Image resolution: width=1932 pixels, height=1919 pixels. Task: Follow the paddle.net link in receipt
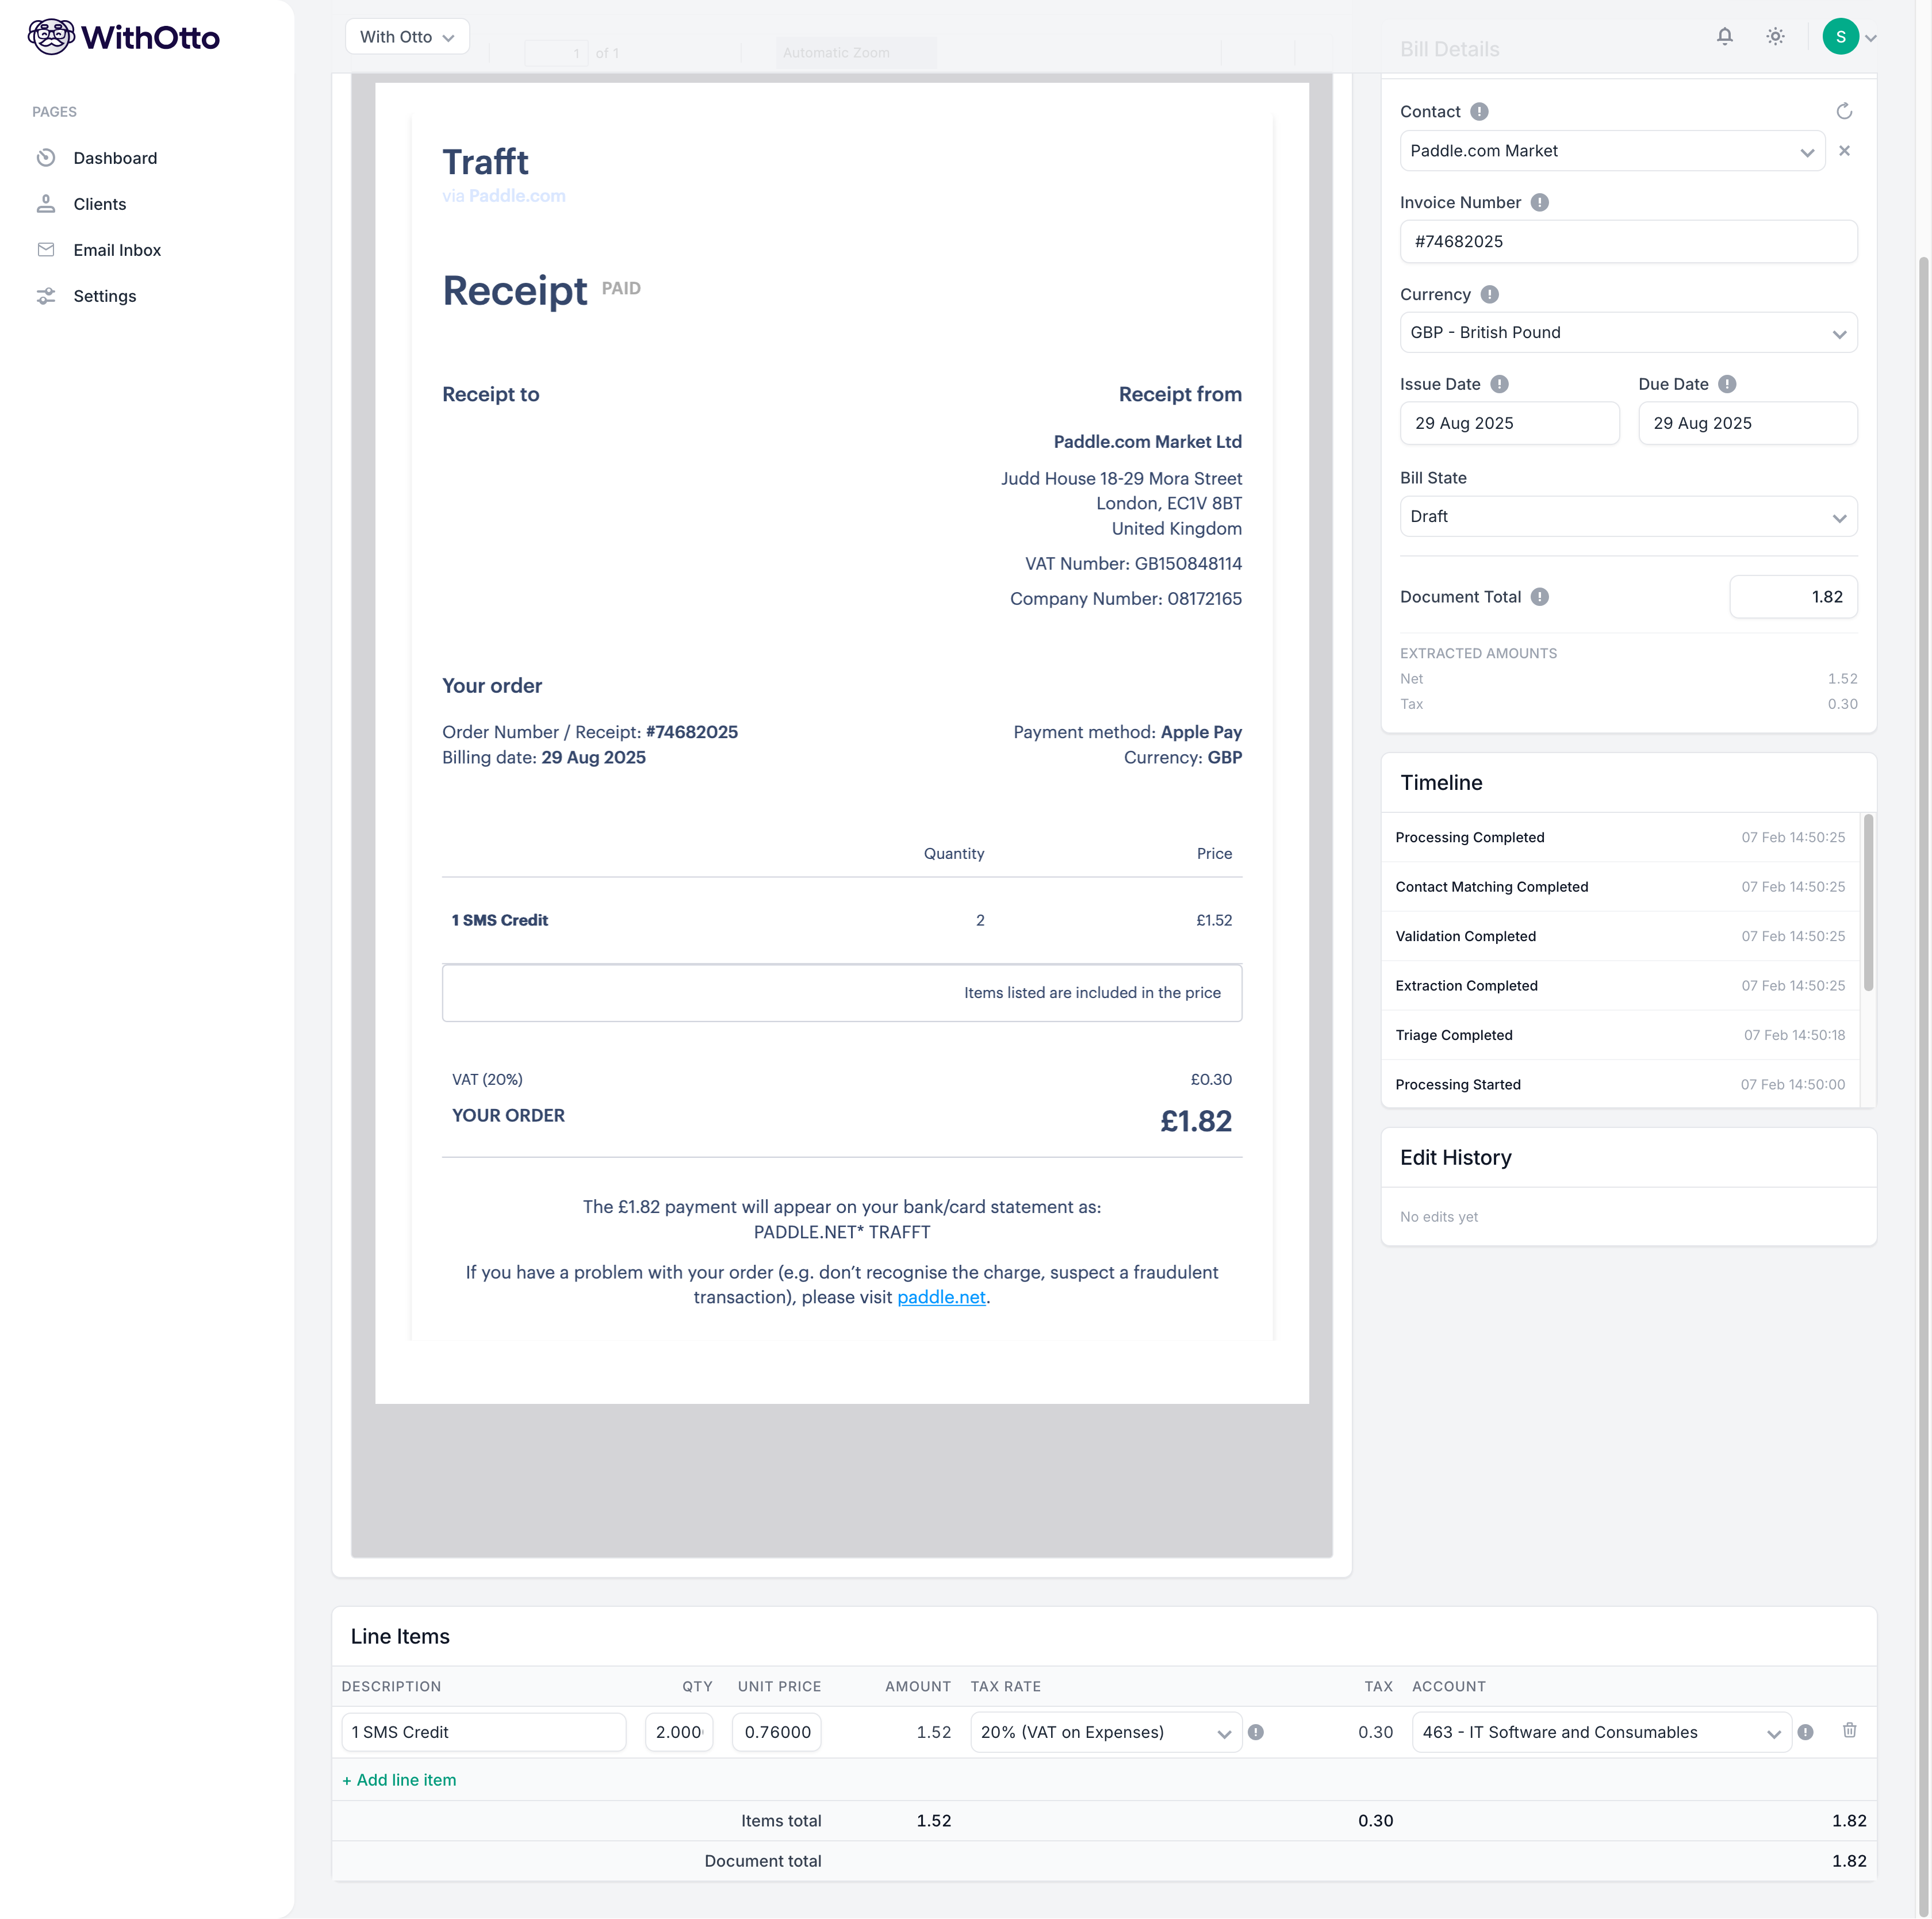click(941, 1297)
